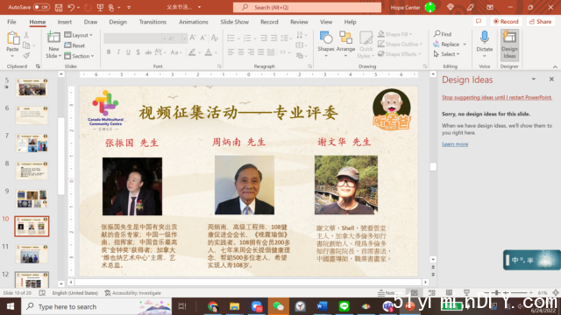Open File Explorer from the taskbar

click(x=235, y=306)
